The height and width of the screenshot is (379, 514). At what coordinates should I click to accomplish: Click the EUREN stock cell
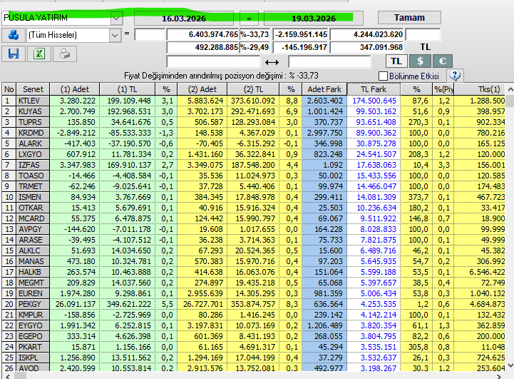coord(33,293)
